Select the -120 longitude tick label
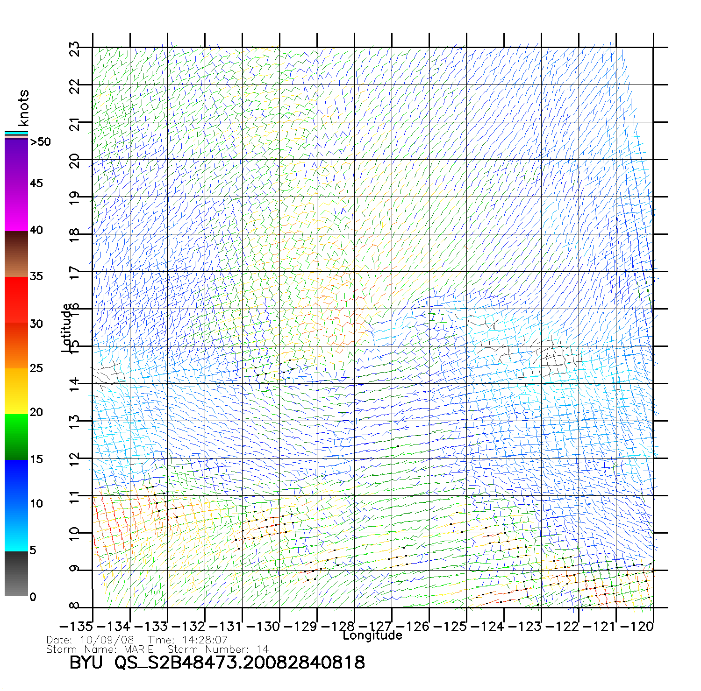Image resolution: width=701 pixels, height=691 pixels. click(636, 627)
